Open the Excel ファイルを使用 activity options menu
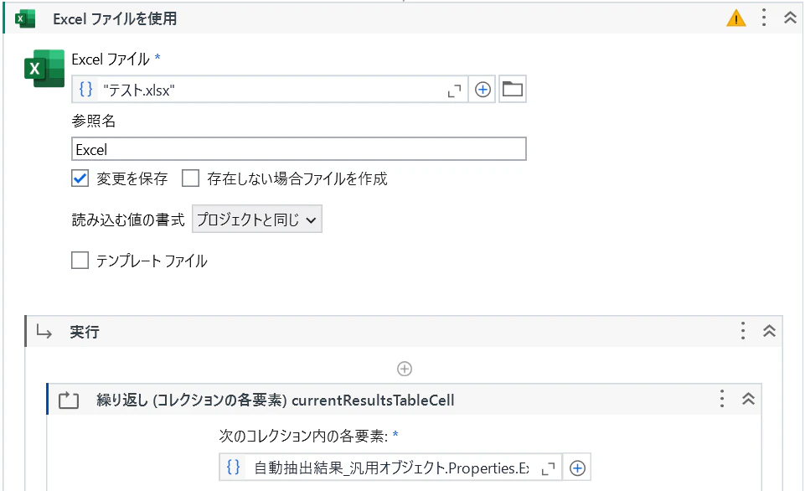Screen dimensions: 805x491 coord(764,18)
